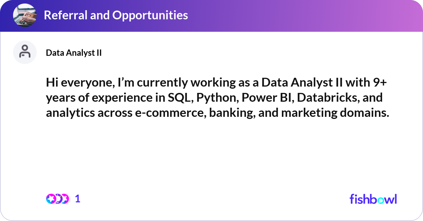The height and width of the screenshot is (221, 423).
Task: Select the purple lightbulb reaction icon
Action: pyautogui.click(x=58, y=199)
